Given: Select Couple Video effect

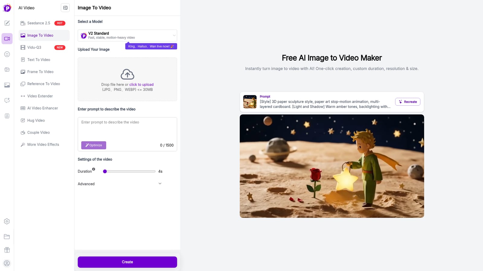Looking at the screenshot, I should 44,132.
